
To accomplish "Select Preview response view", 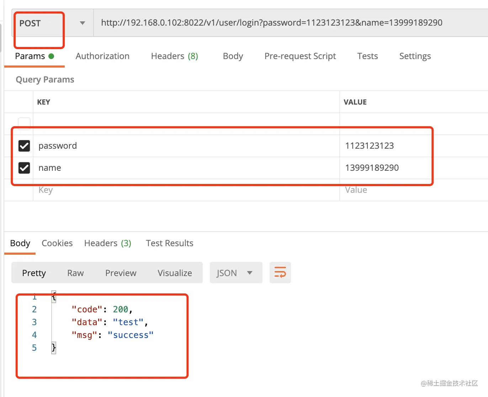I will [x=121, y=273].
